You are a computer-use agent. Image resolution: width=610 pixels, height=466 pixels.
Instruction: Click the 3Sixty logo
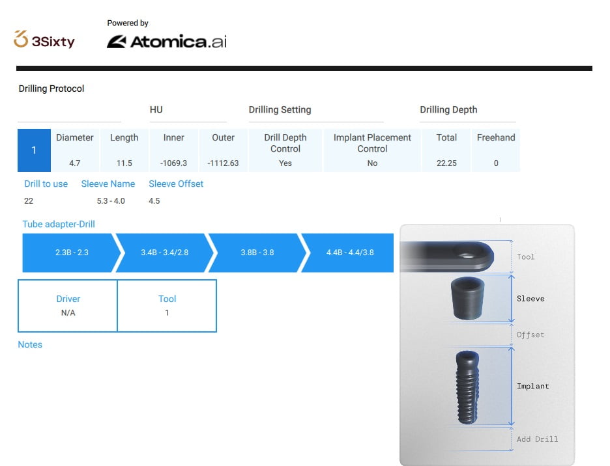[x=44, y=40]
